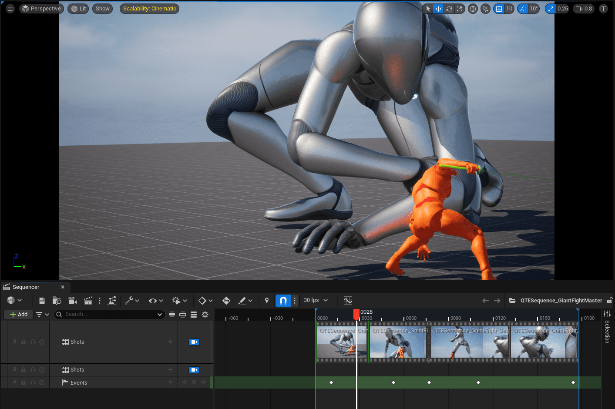The width and height of the screenshot is (615, 409).
Task: Click the red playhead marker at frame 0028
Action: [356, 313]
